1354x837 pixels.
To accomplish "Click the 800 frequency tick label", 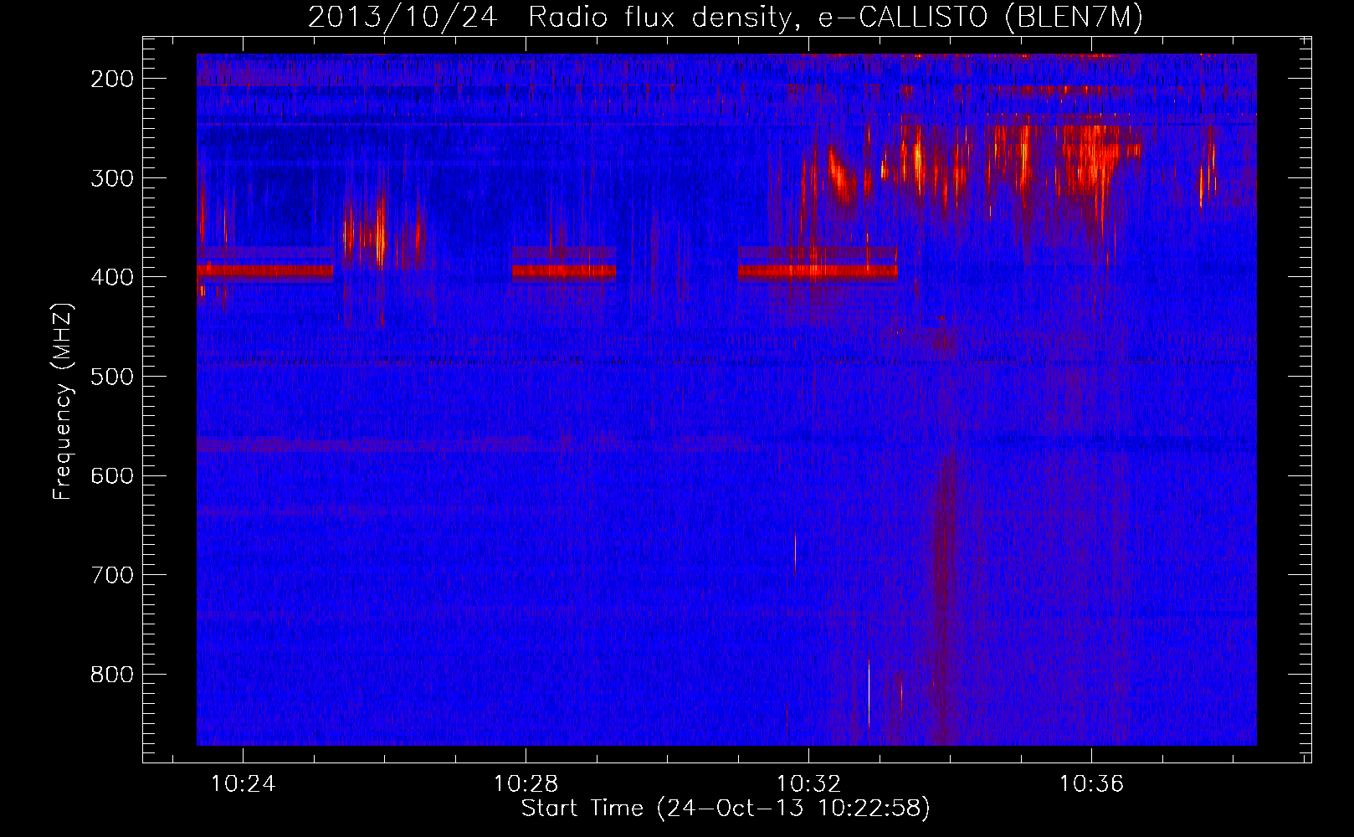I will 112,675.
